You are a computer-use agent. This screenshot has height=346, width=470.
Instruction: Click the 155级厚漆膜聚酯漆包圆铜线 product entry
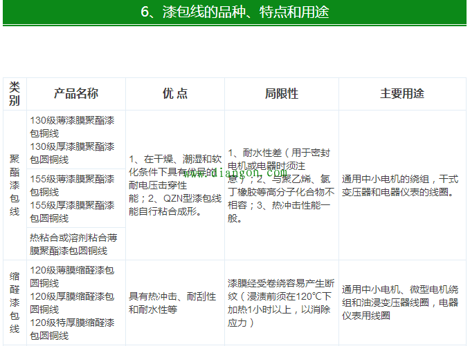tap(72, 211)
